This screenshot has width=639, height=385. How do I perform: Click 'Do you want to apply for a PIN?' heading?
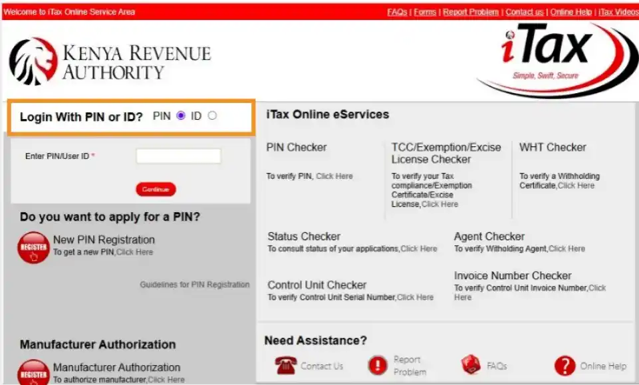click(110, 217)
